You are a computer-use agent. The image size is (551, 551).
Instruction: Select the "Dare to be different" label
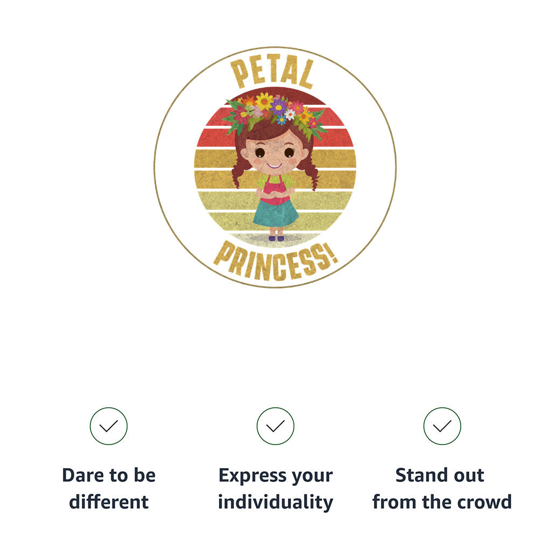pos(109,489)
